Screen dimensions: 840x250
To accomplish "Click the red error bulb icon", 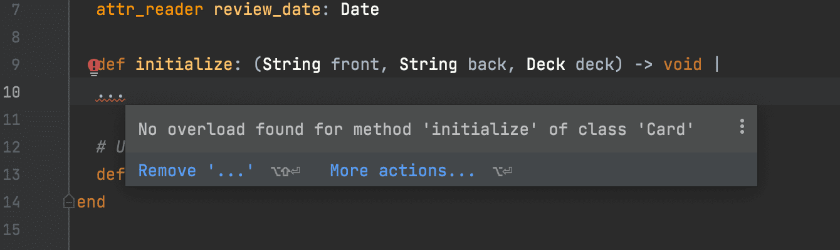I will [x=94, y=66].
